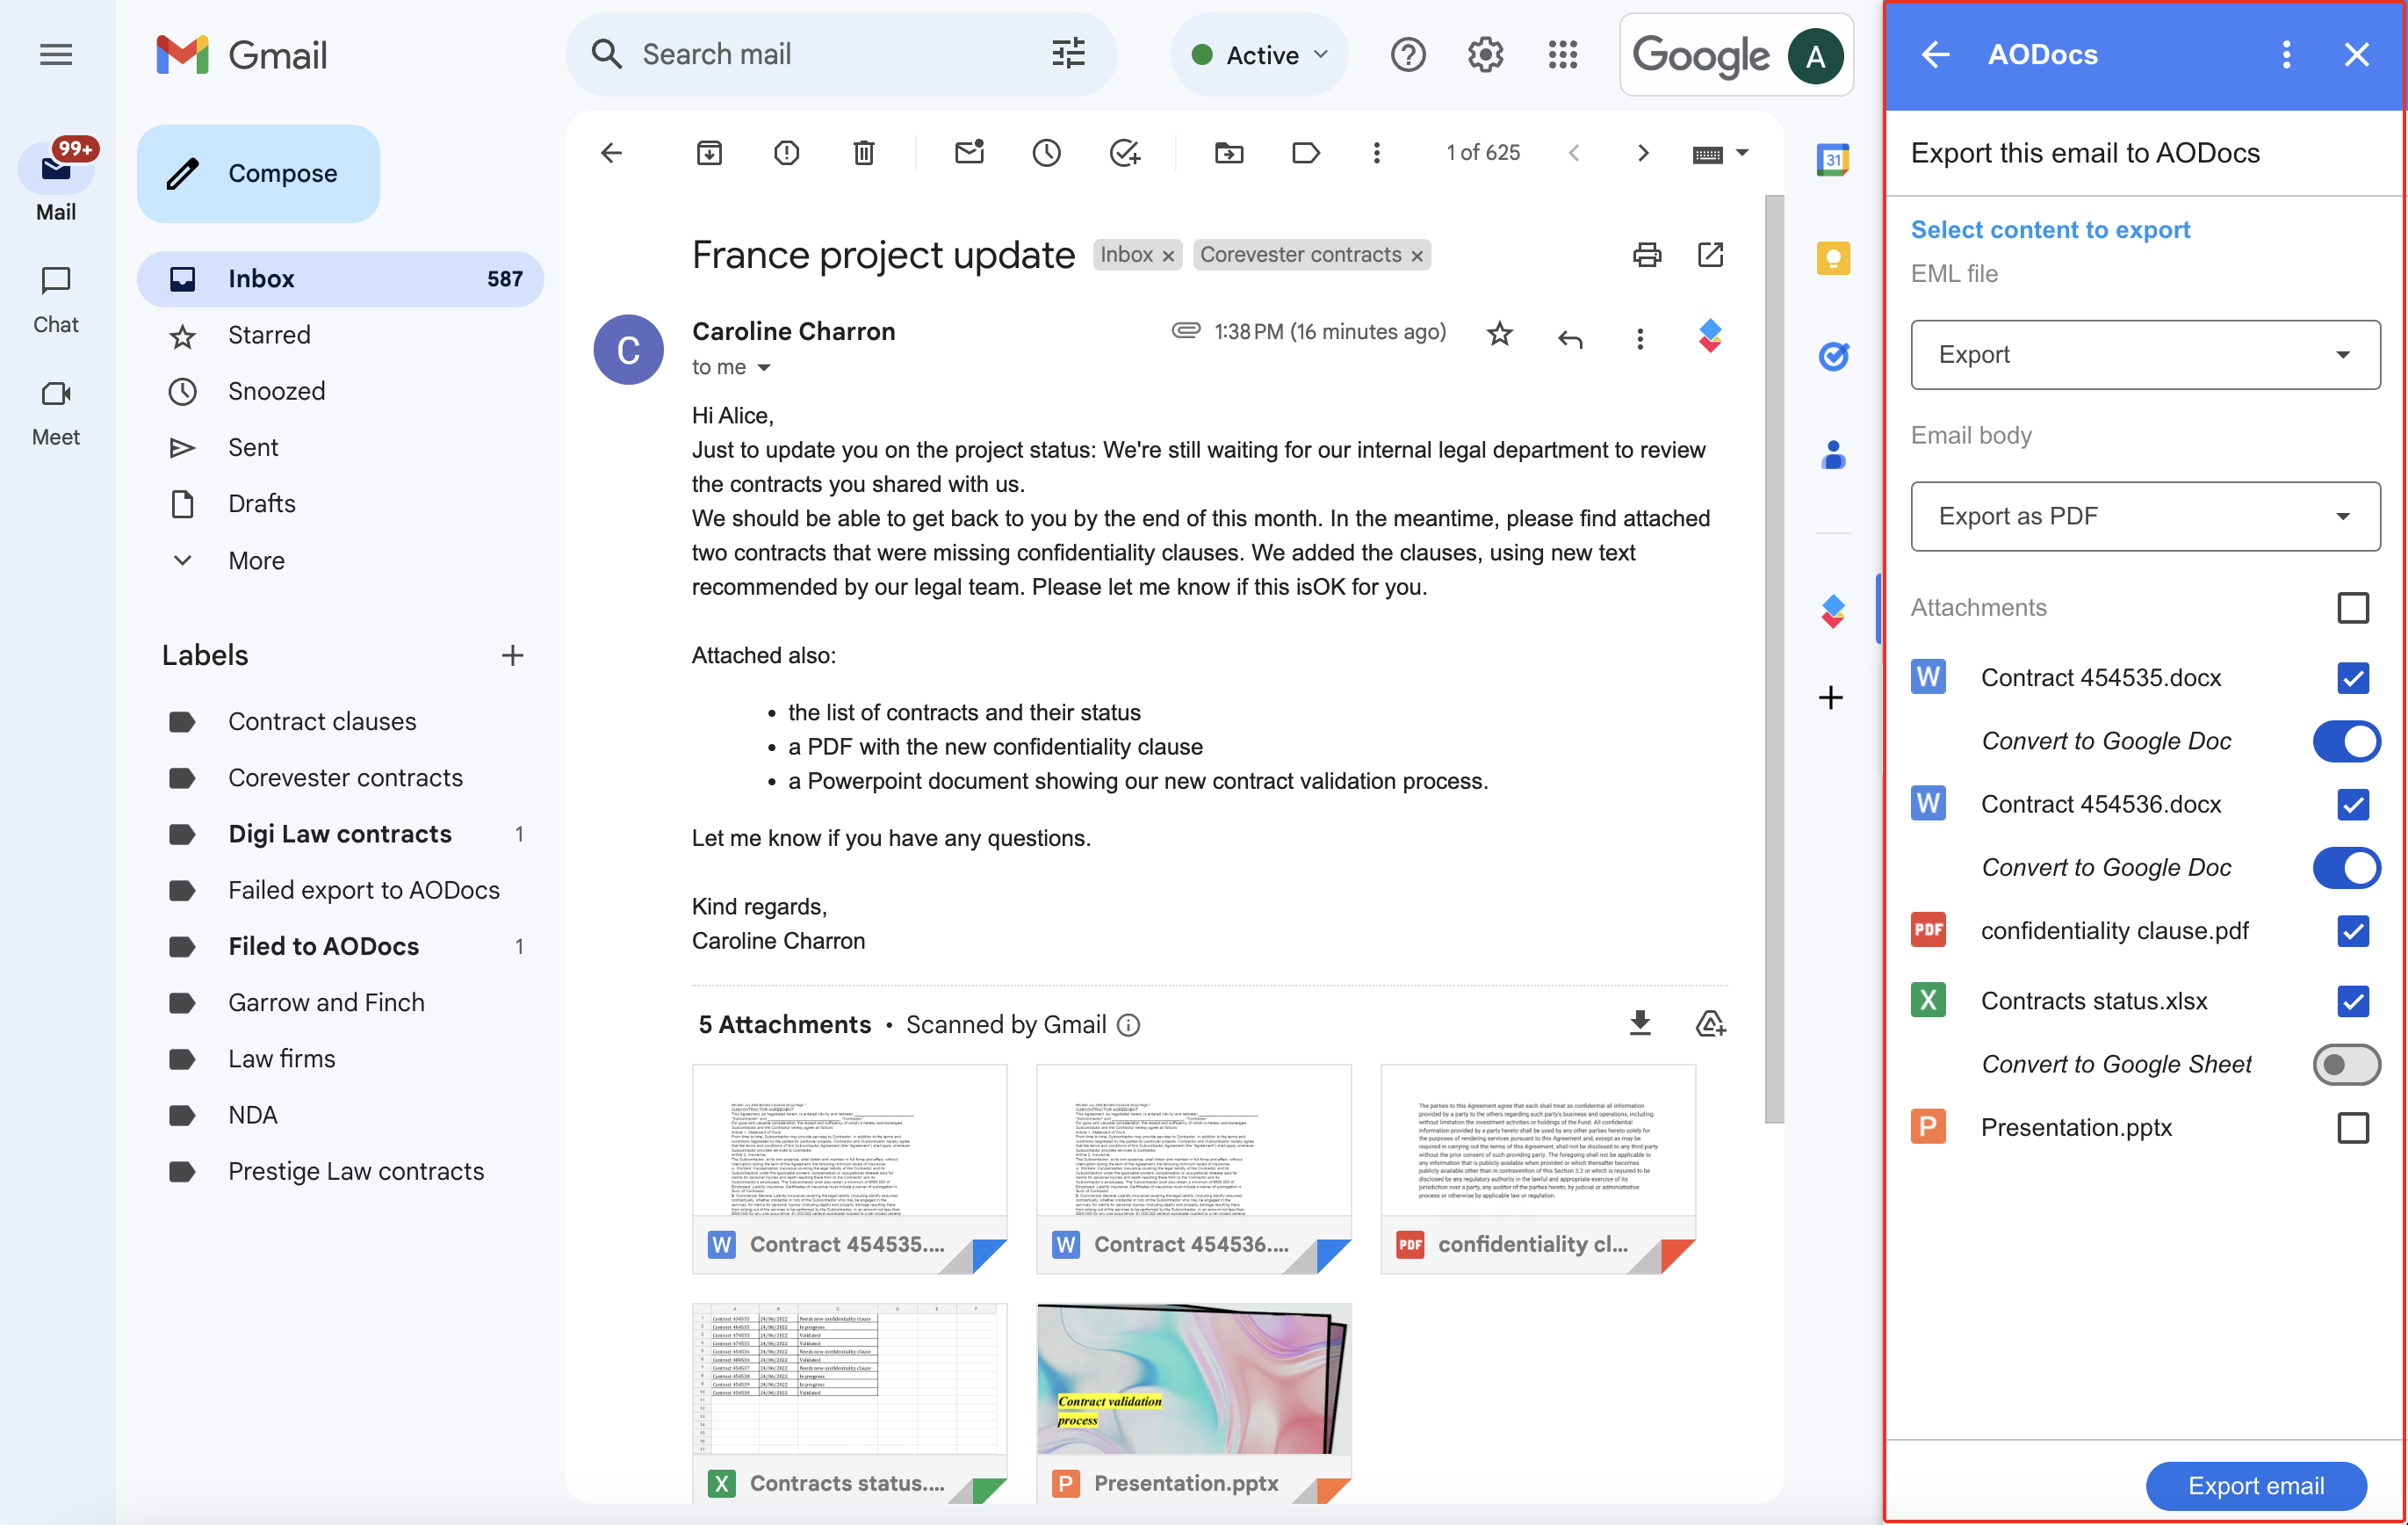This screenshot has height=1525, width=2408.
Task: Open Google Keep in the side panel
Action: click(x=1833, y=258)
